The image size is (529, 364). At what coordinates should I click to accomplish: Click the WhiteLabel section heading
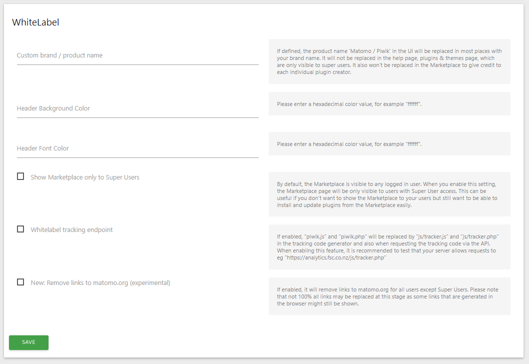coord(35,22)
